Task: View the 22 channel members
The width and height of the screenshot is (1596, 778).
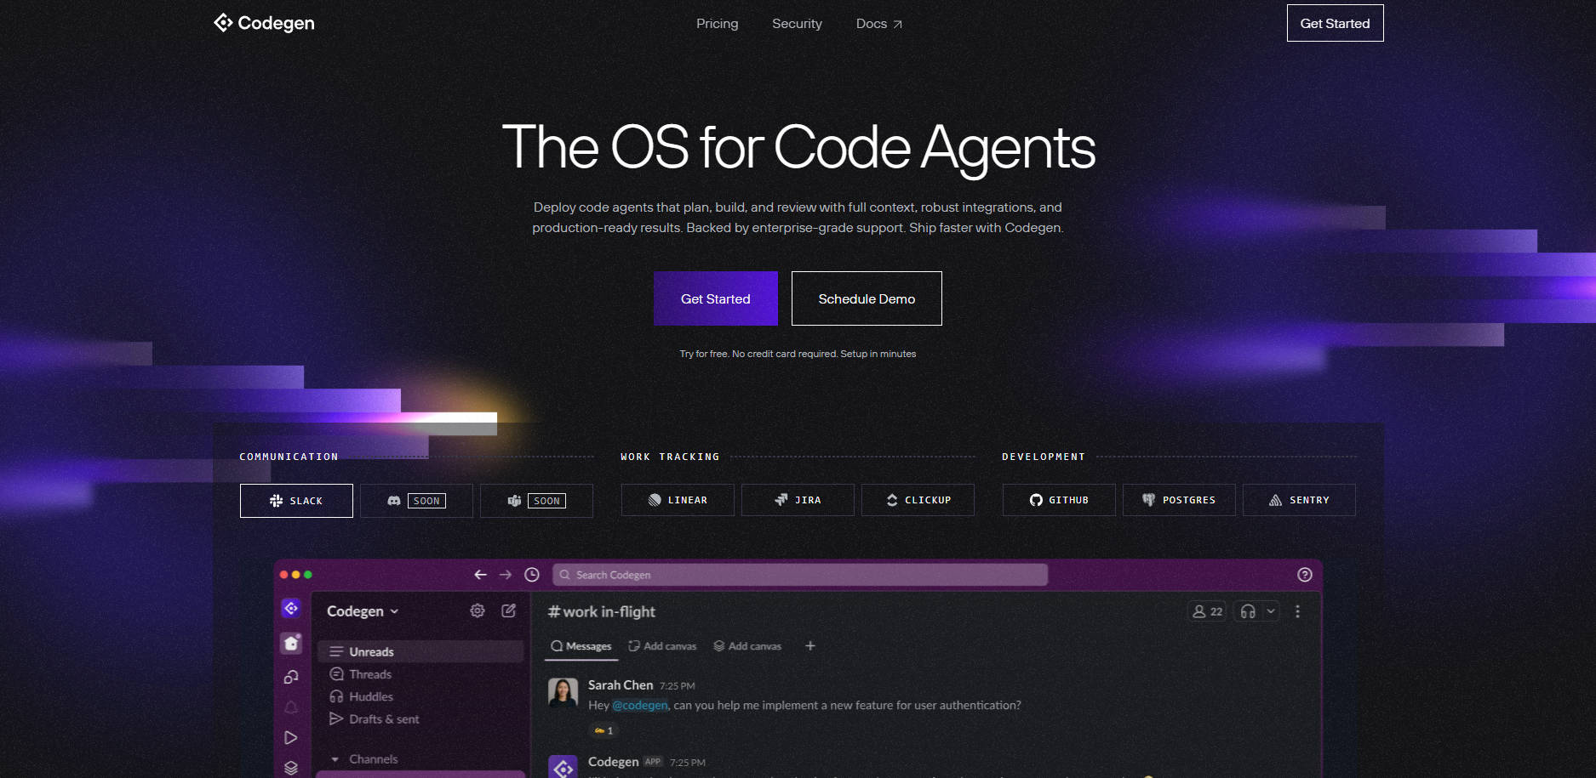Action: tap(1207, 611)
